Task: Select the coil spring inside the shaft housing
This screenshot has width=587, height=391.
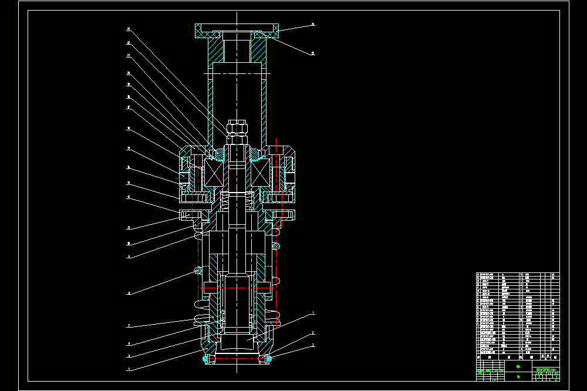Action: pyautogui.click(x=237, y=201)
